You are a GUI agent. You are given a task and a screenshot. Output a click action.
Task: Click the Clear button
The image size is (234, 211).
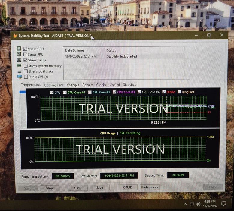[x=78, y=187]
